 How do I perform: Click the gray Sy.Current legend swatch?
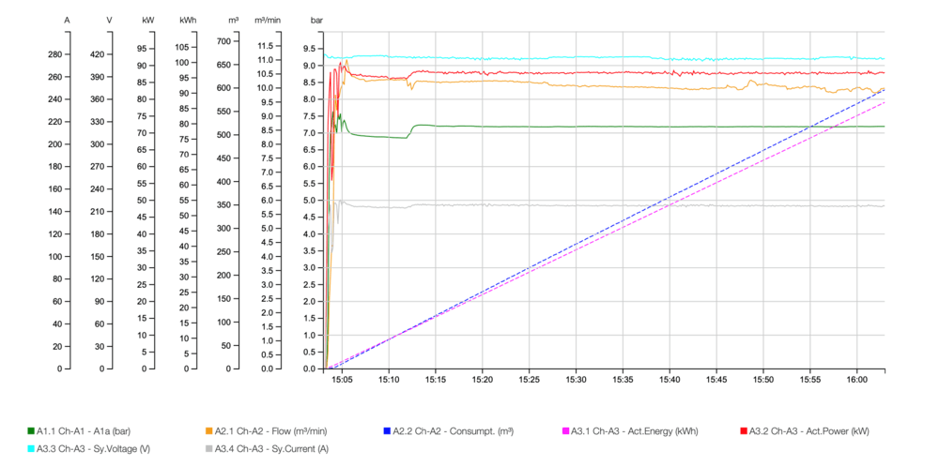pos(209,449)
